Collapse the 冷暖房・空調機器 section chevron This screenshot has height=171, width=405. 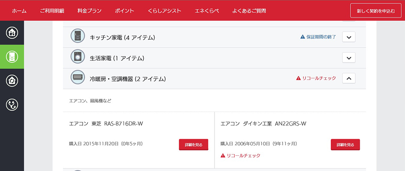click(x=349, y=78)
